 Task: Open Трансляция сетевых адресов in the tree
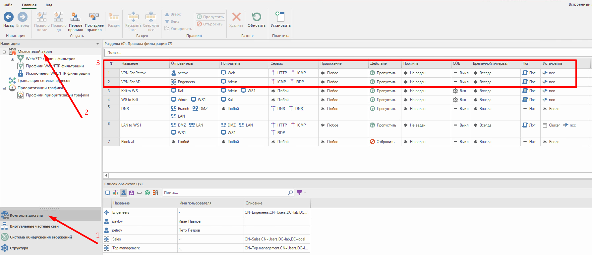44,81
